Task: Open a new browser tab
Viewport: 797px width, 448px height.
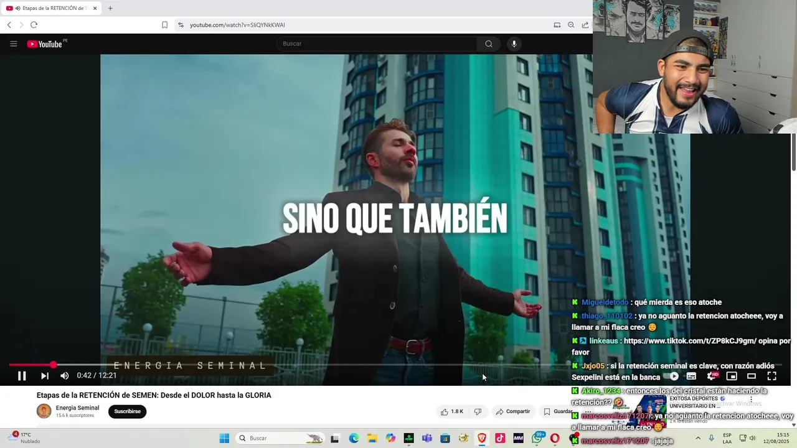Action: point(110,8)
